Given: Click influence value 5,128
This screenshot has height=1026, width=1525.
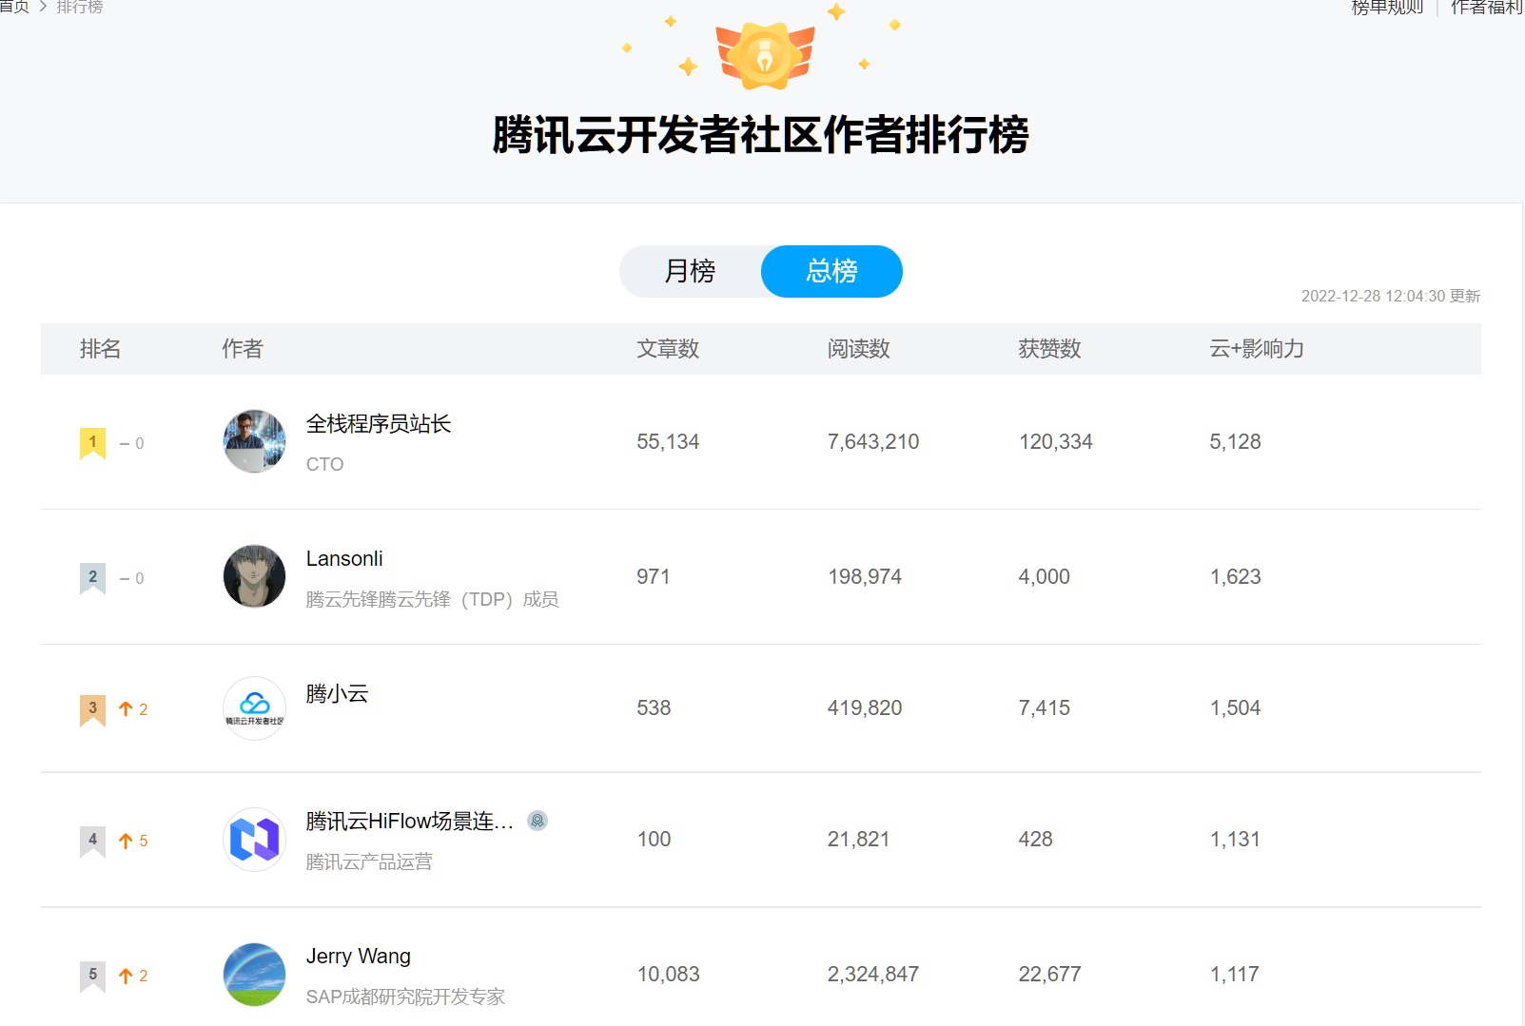Looking at the screenshot, I should [1235, 442].
